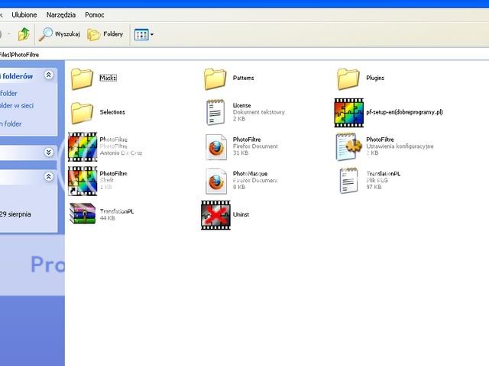Select the PhotoFiltre application by Antonio Da Cruz
The height and width of the screenshot is (366, 489).
click(x=83, y=146)
